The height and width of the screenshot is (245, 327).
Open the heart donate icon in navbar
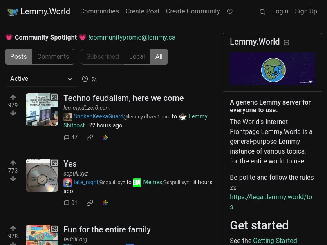[x=230, y=12]
